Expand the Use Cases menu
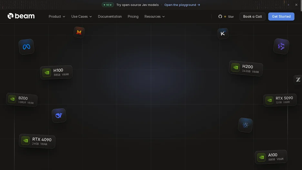 point(82,16)
